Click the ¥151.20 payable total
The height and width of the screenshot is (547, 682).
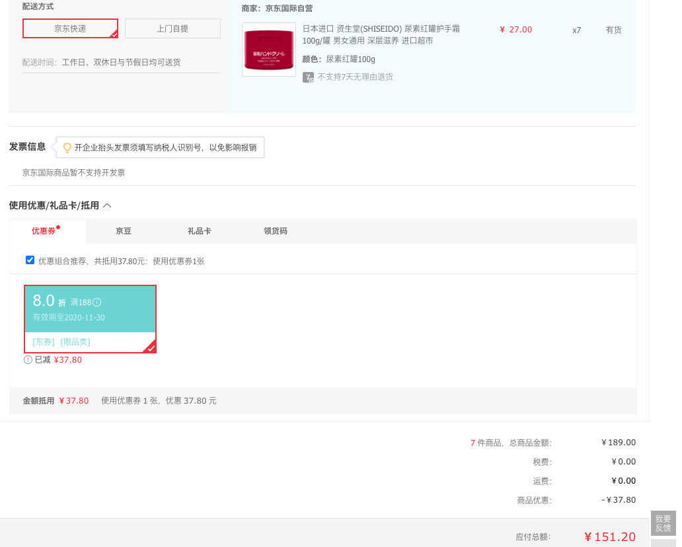(x=610, y=537)
